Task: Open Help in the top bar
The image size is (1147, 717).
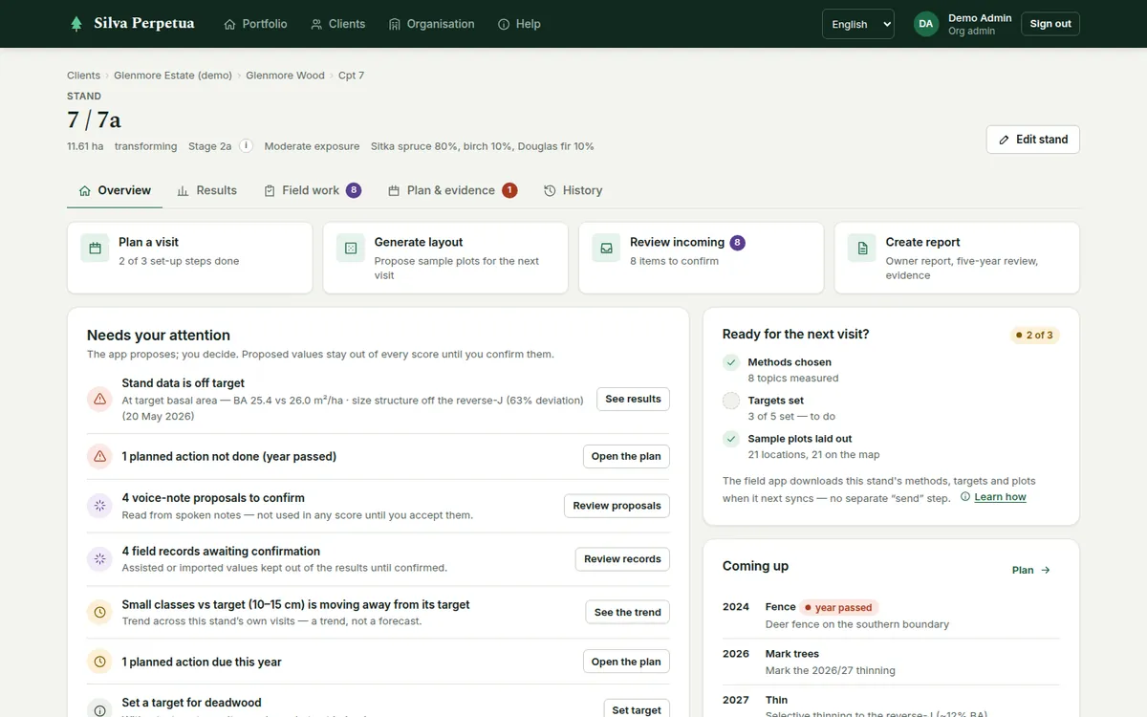Action: pos(519,24)
